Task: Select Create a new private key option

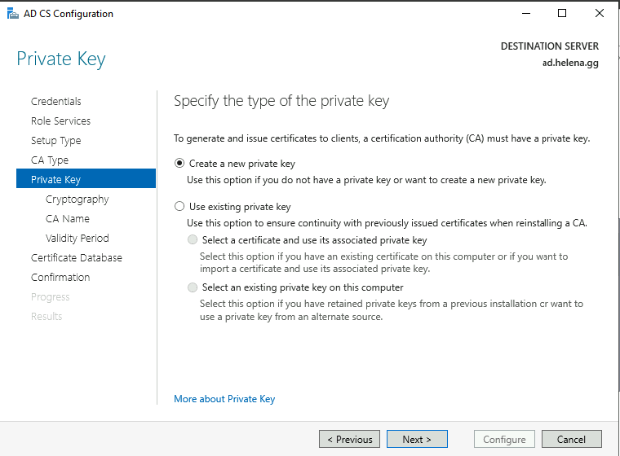Action: (179, 164)
